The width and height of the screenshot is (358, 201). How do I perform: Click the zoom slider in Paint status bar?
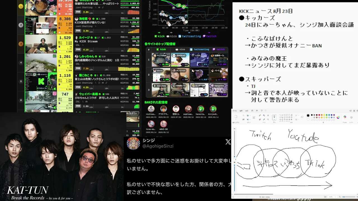coord(349,197)
